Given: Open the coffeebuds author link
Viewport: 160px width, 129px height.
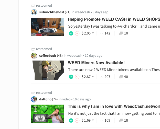Looking at the screenshot, I should pos(48,56).
